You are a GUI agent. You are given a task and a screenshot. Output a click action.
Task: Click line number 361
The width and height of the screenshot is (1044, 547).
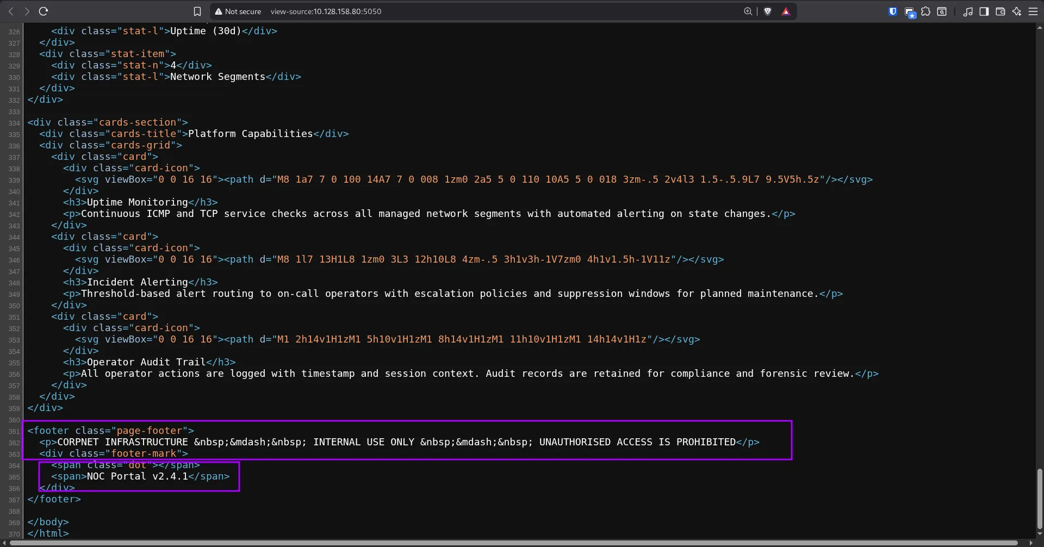coord(14,431)
